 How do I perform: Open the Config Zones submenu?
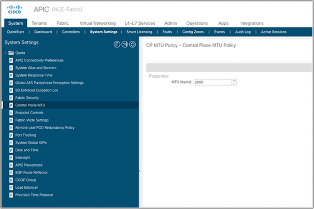tap(193, 32)
